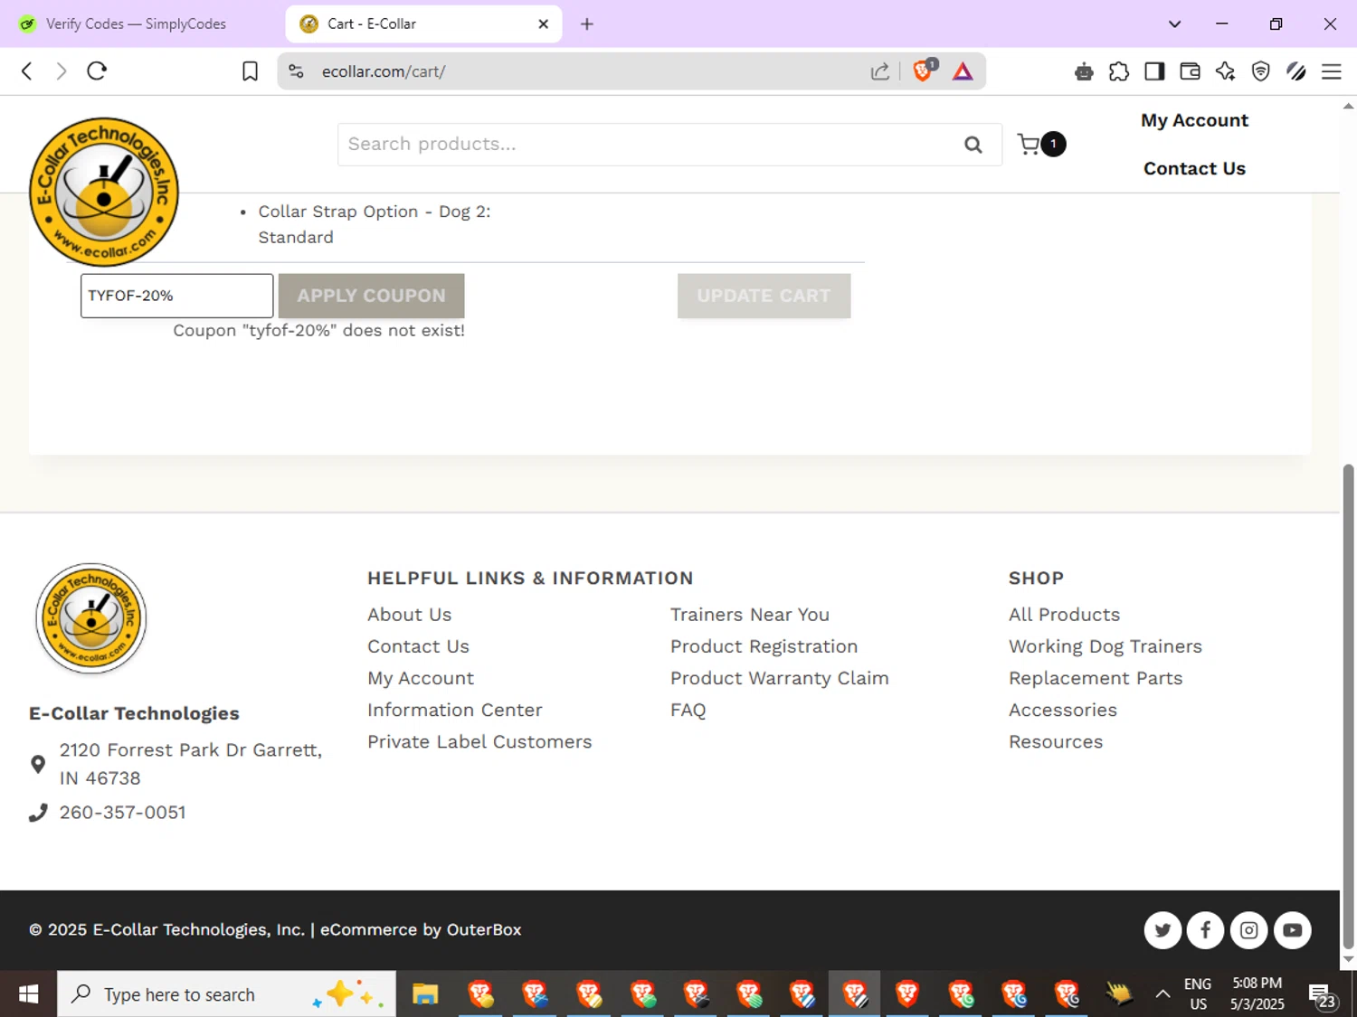
Task: Open All Products in Shop section
Action: tap(1064, 615)
